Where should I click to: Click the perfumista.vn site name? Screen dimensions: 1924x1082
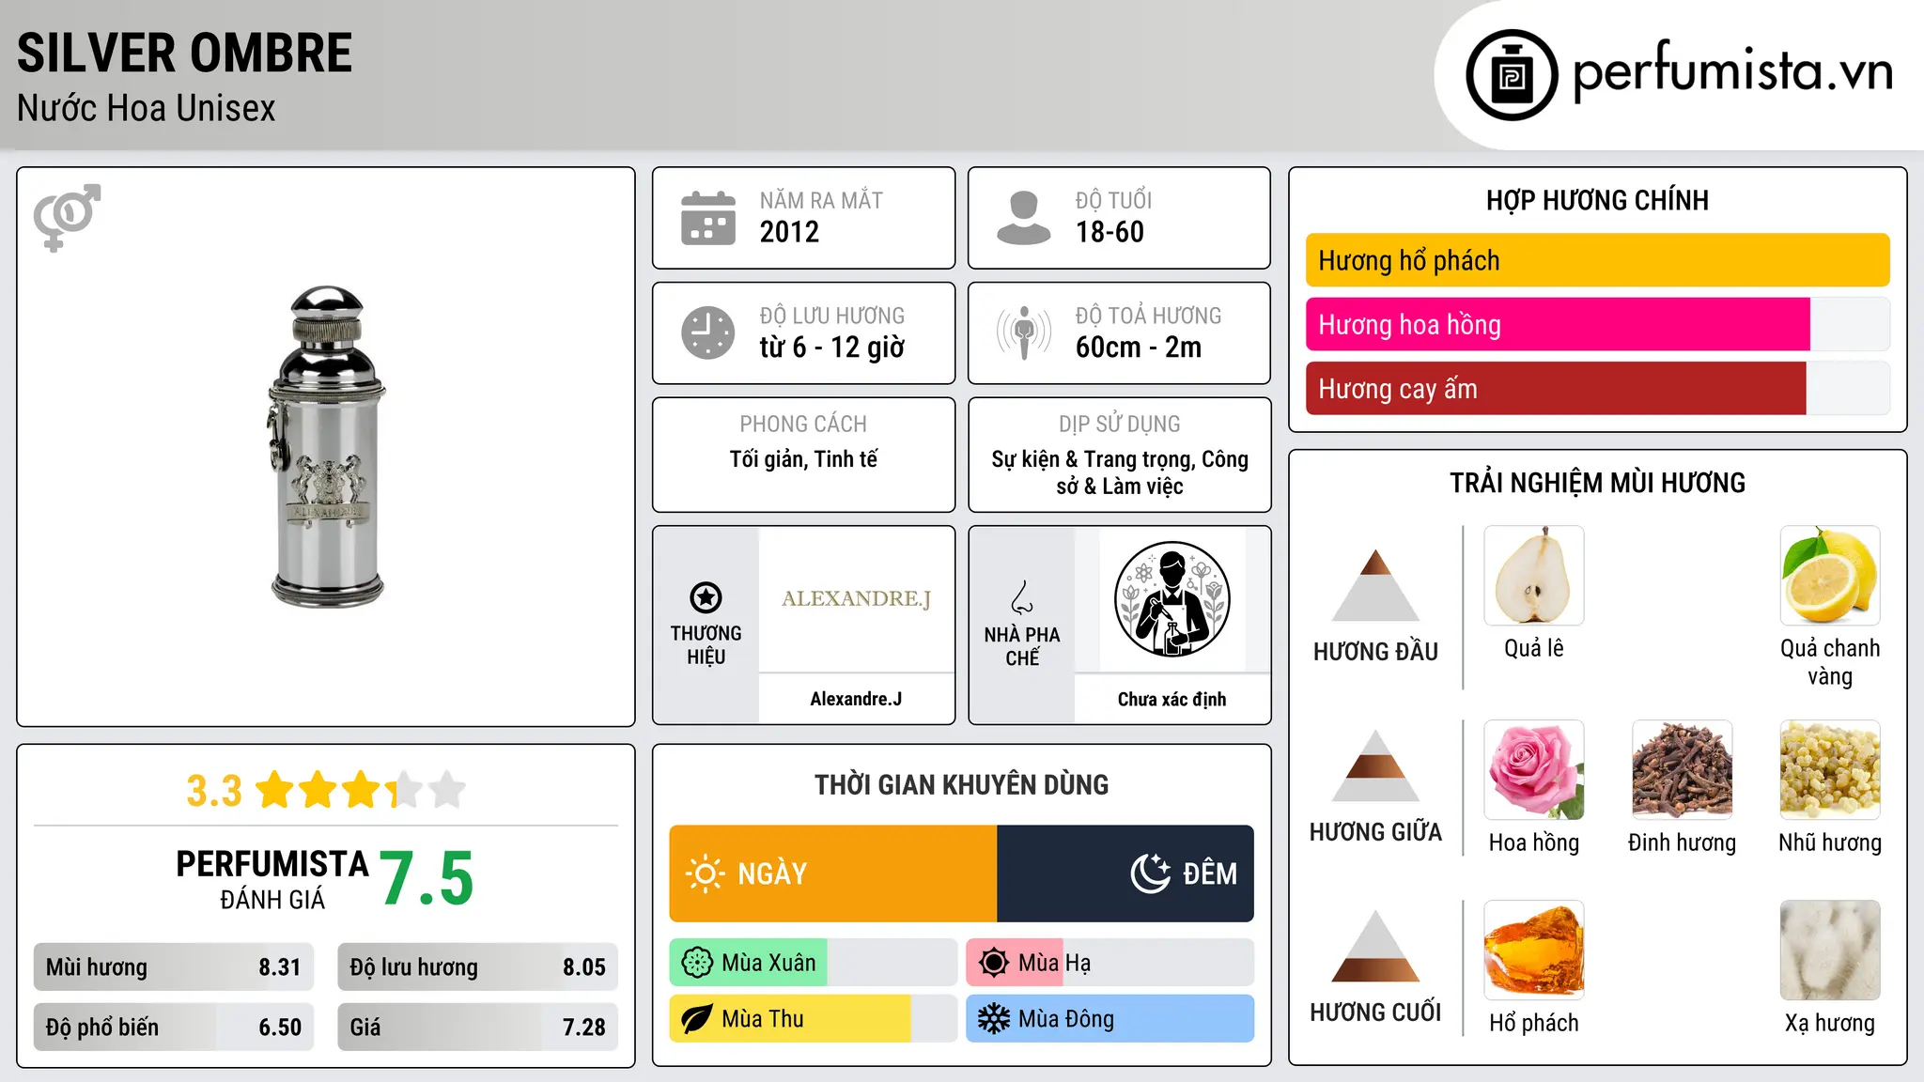tap(1733, 73)
